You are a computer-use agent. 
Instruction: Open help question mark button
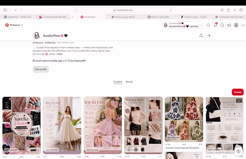(x=239, y=152)
